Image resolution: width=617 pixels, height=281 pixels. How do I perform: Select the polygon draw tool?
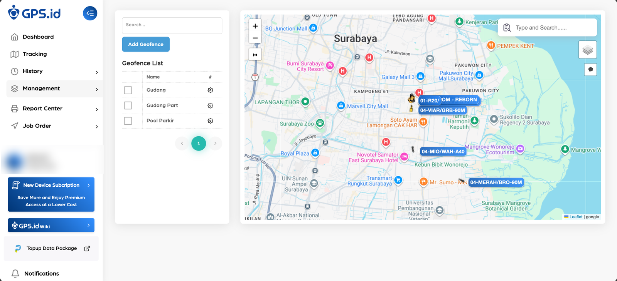(x=590, y=69)
